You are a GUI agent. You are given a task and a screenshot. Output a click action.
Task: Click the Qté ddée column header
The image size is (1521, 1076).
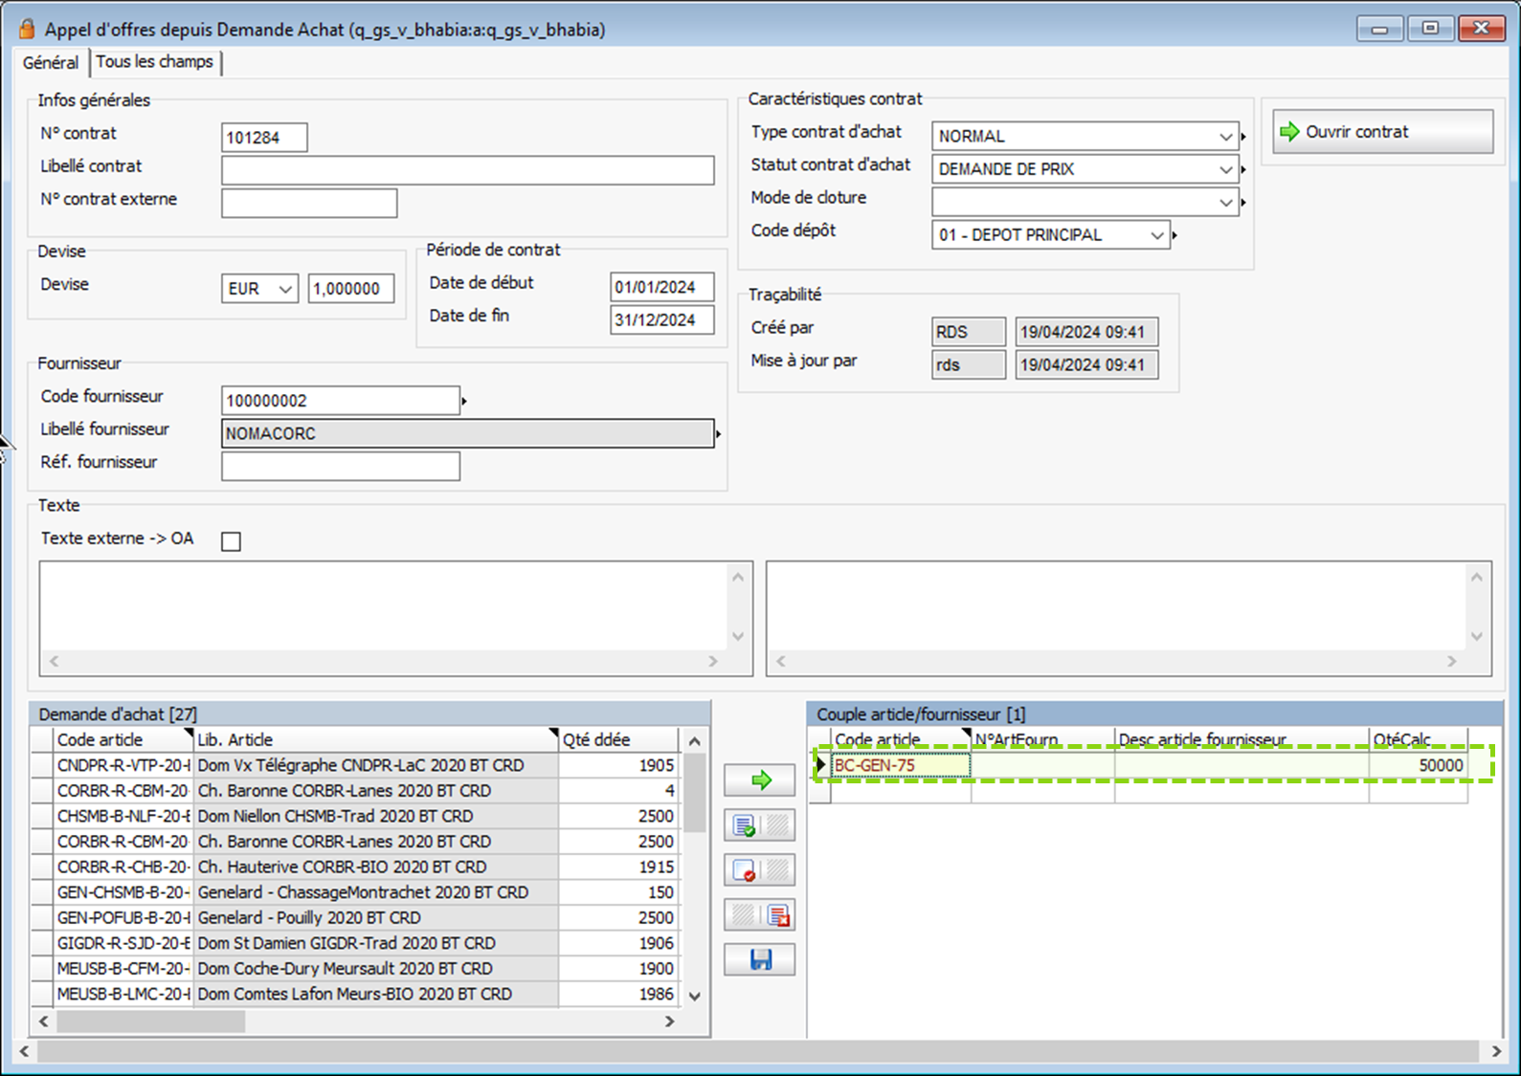[x=617, y=739]
